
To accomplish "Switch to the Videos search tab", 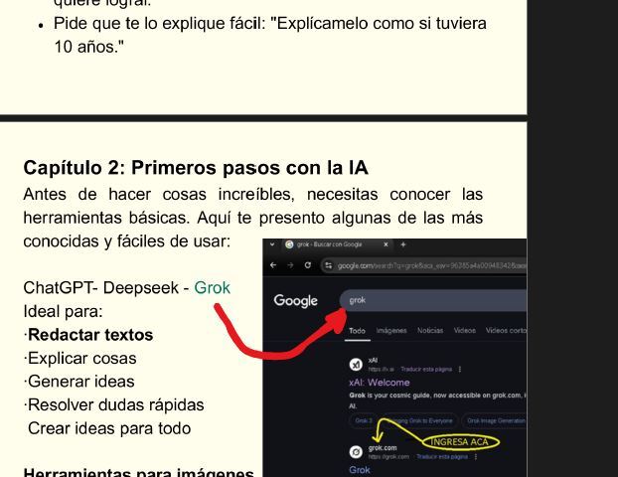I will 465,330.
